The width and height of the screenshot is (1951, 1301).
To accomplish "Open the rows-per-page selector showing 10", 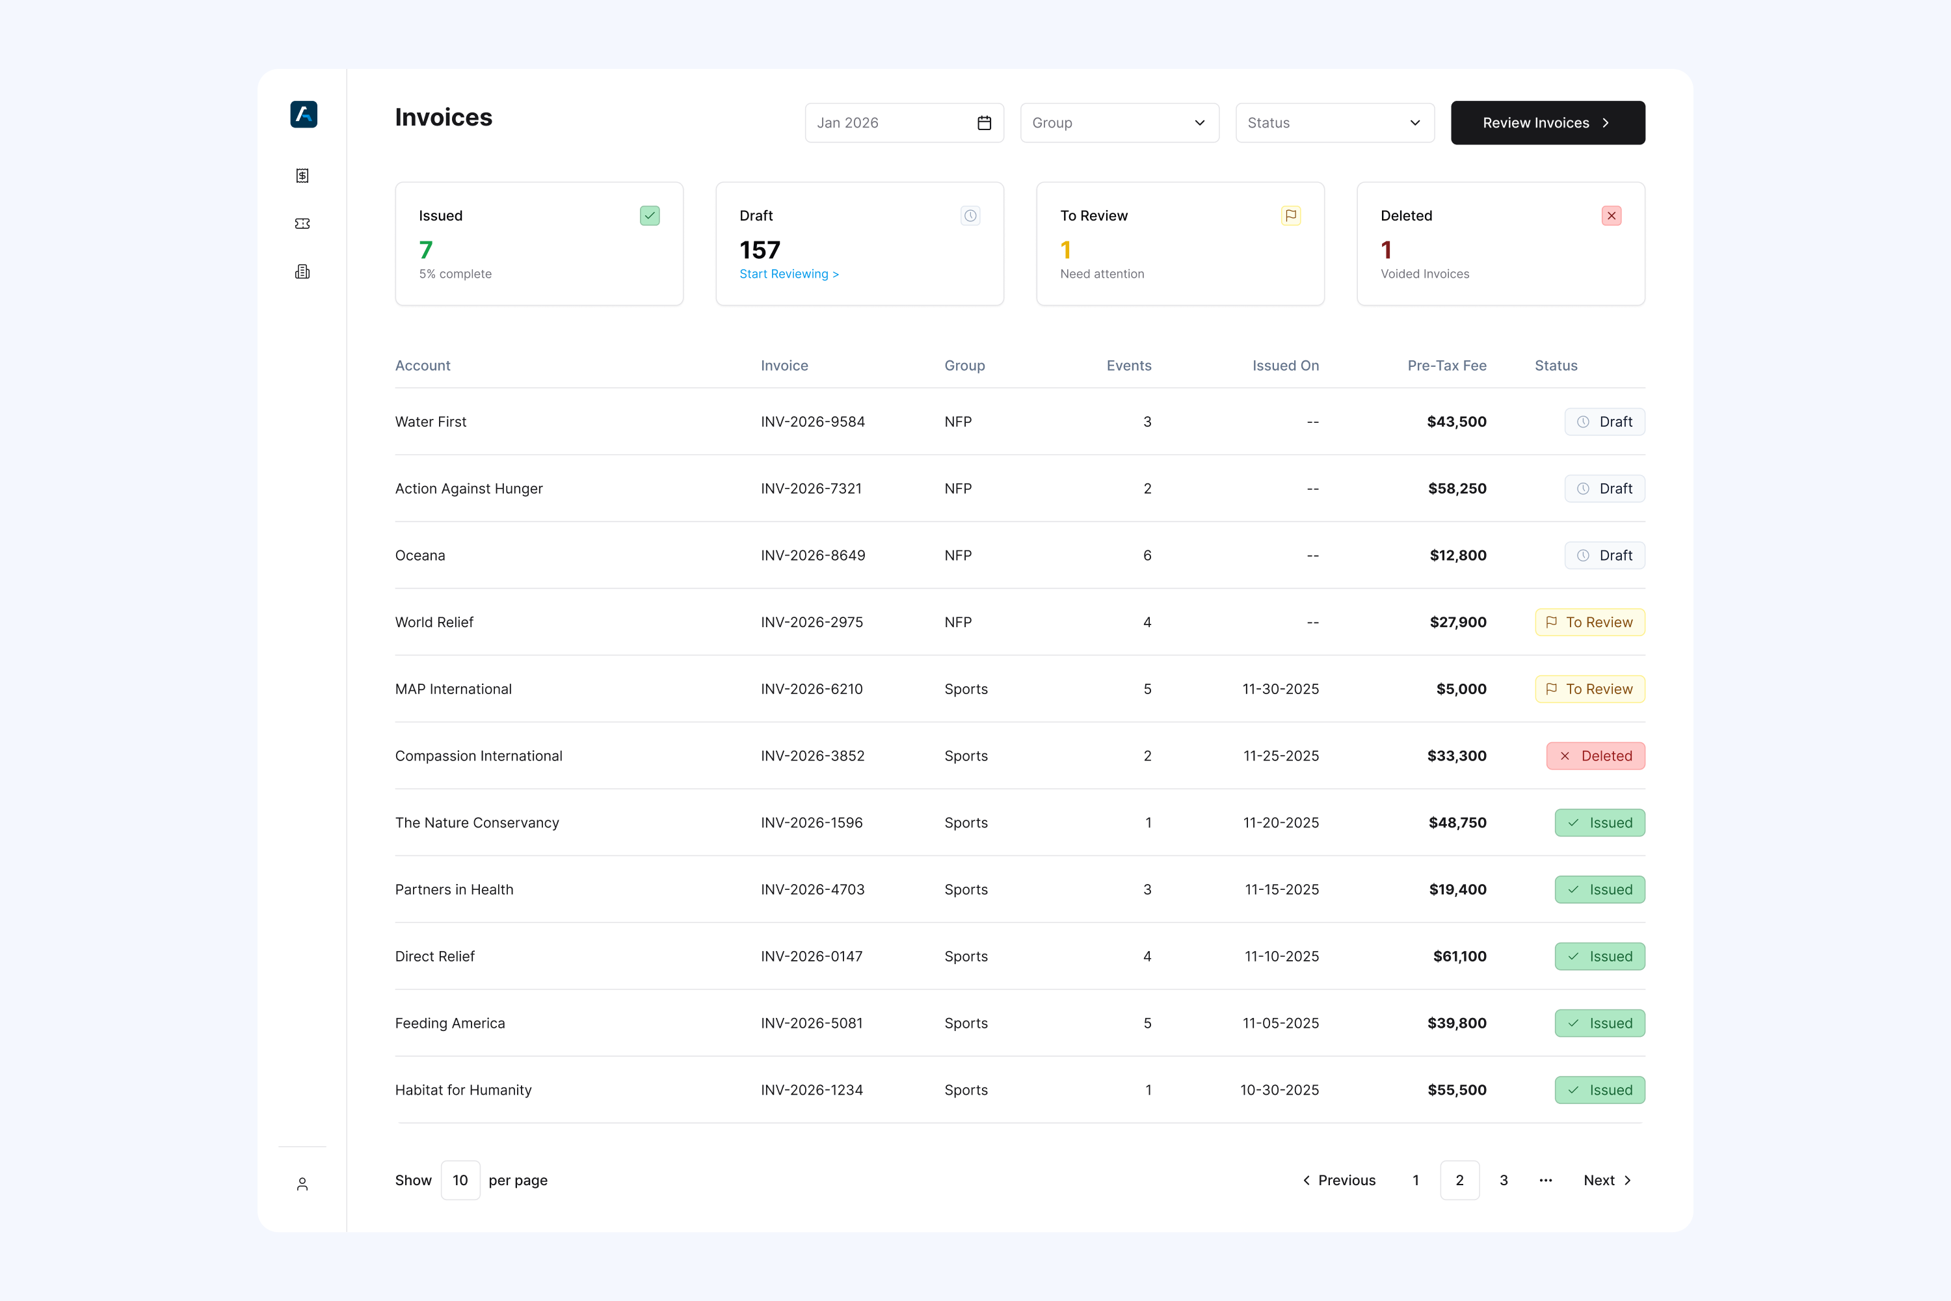I will [460, 1180].
